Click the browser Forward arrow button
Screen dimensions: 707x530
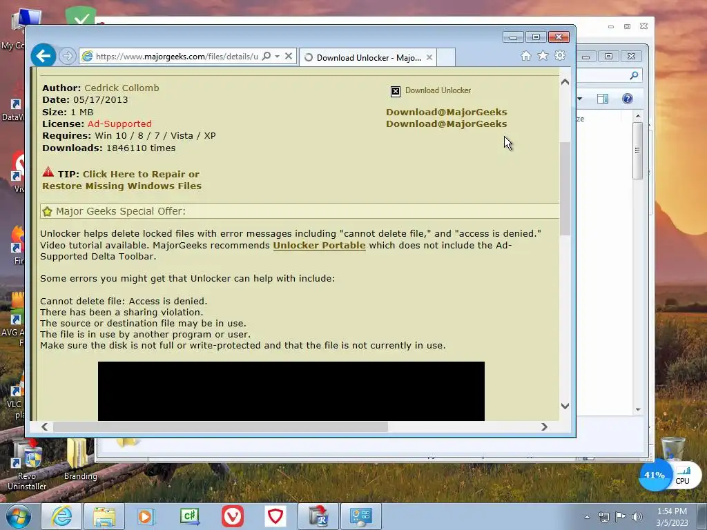(67, 57)
